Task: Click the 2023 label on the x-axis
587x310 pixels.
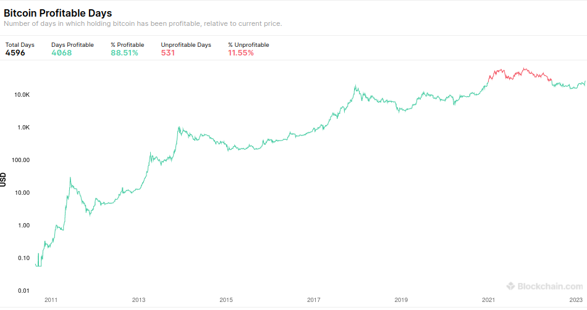Action: point(576,300)
